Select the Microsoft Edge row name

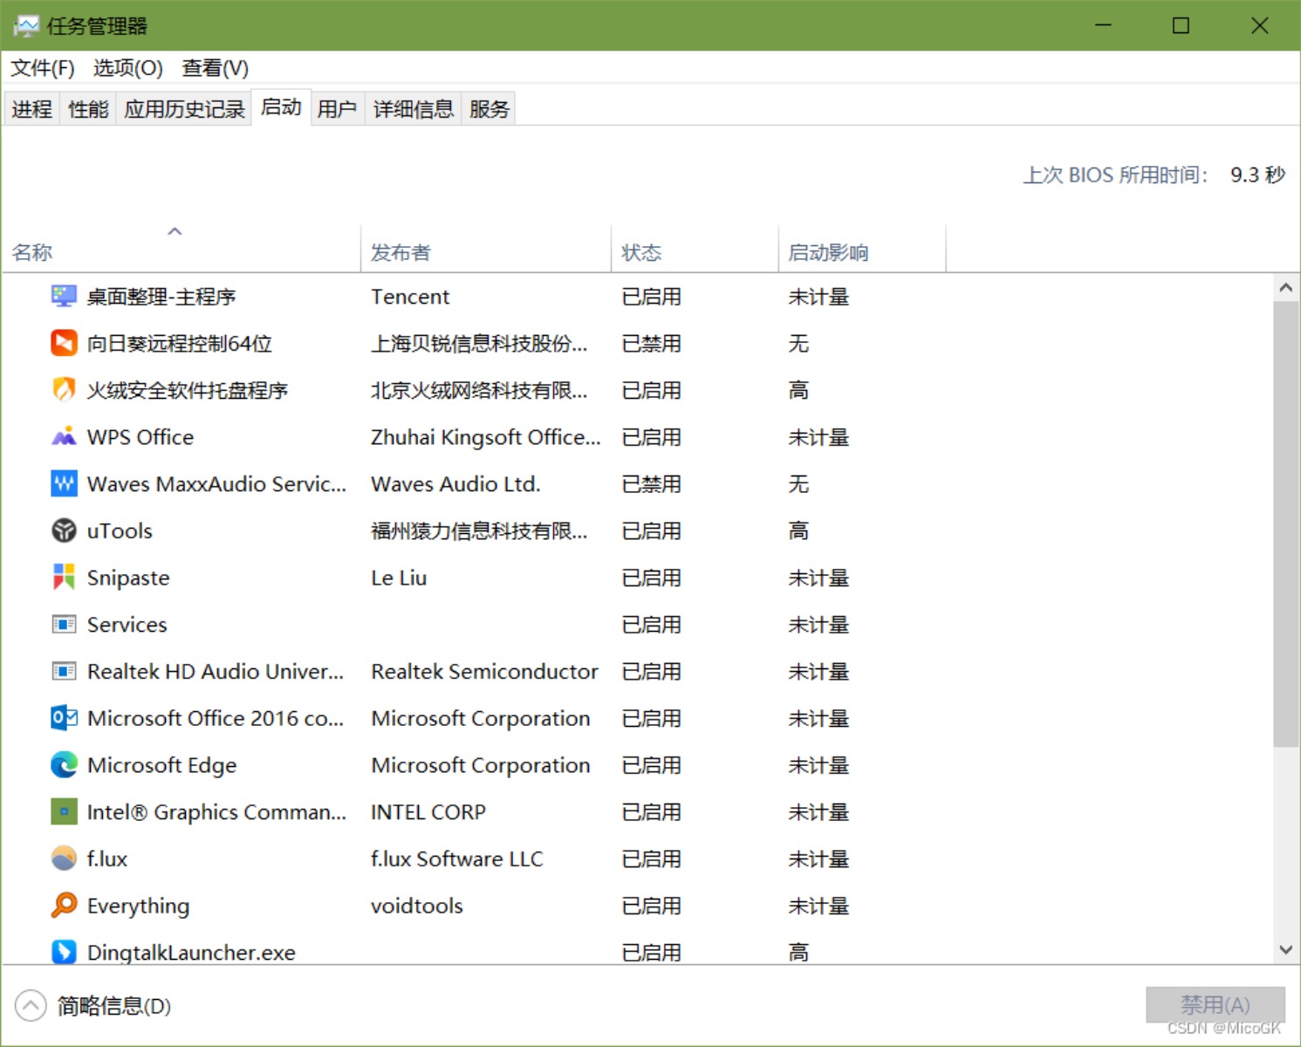(x=161, y=765)
